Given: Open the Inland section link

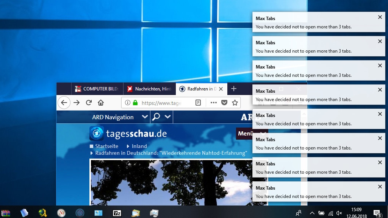Looking at the screenshot, I should (x=139, y=146).
